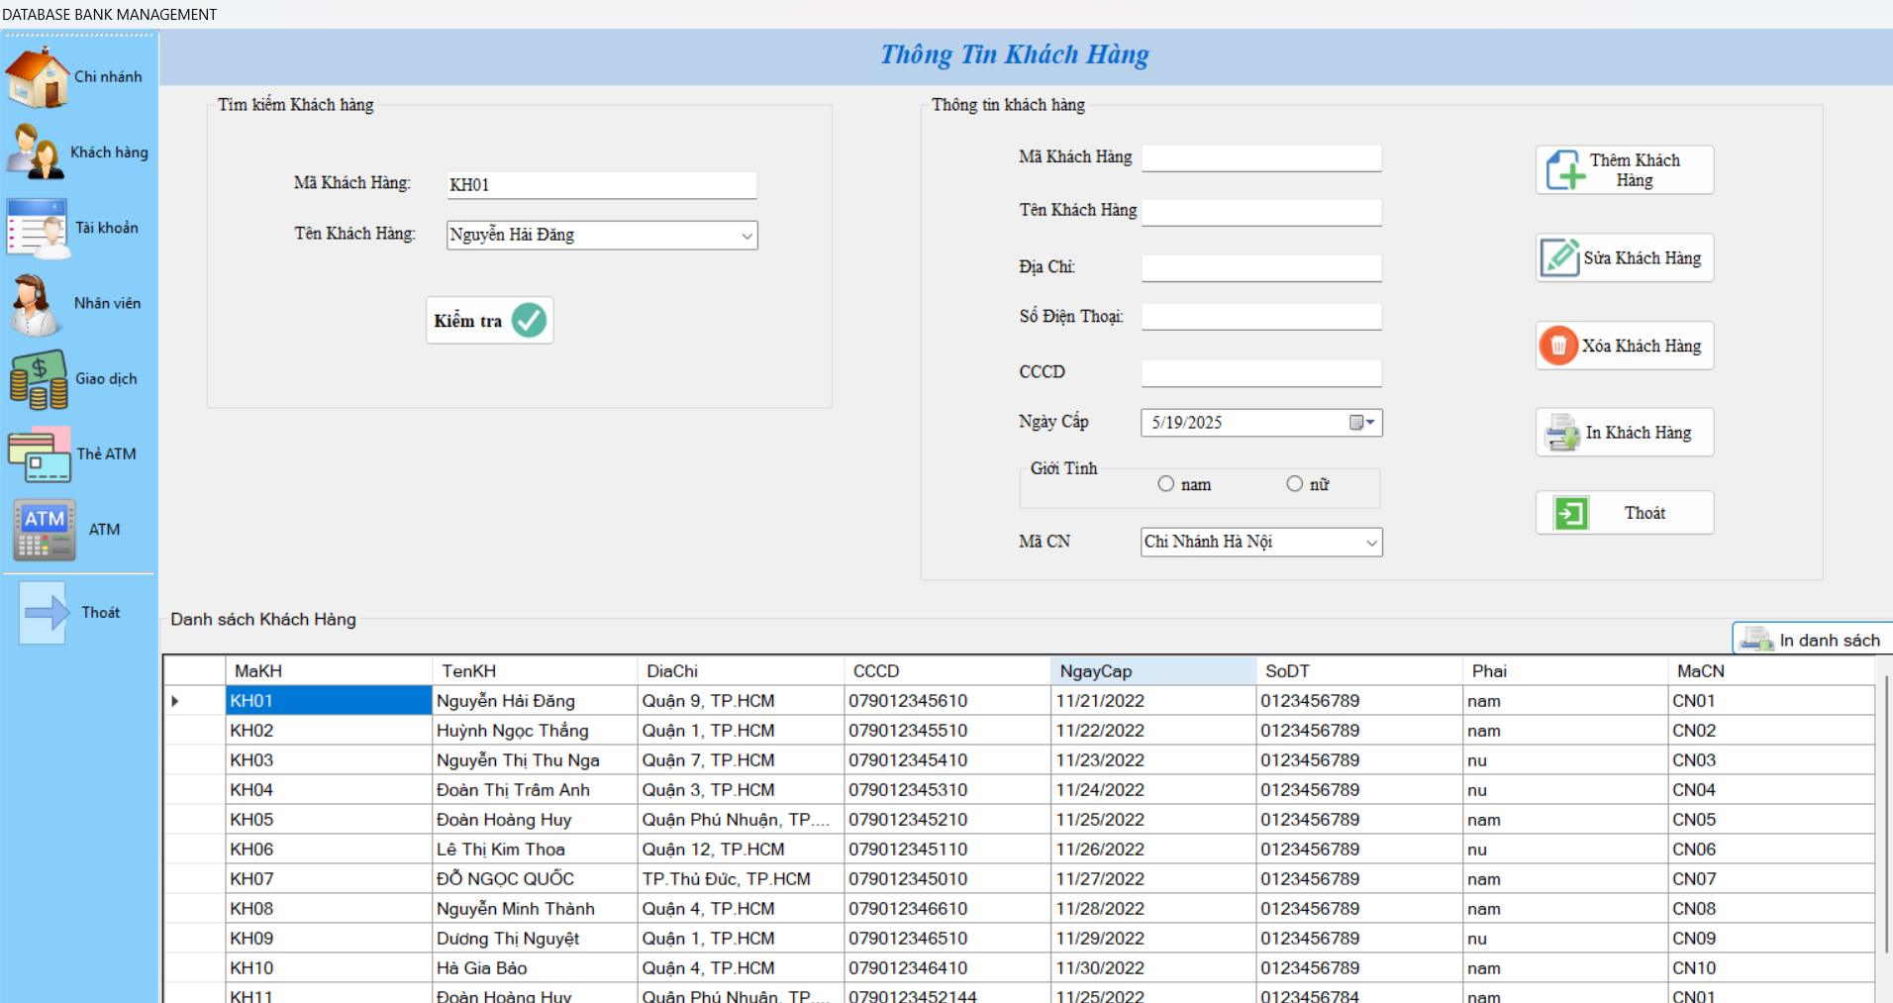Click the Thêm Khách Hàng button
This screenshot has height=1003, width=1893.
[1624, 170]
